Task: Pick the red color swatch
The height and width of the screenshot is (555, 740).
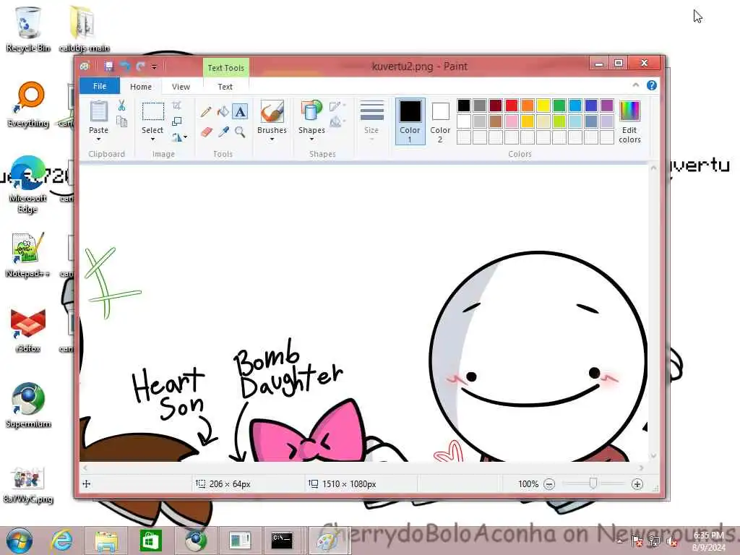Action: pos(512,106)
